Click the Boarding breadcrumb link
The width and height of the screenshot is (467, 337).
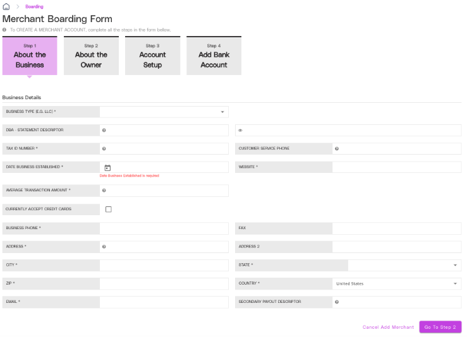(34, 6)
